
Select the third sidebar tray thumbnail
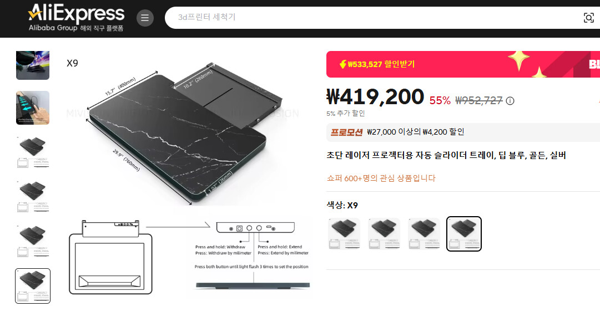[x=33, y=152]
